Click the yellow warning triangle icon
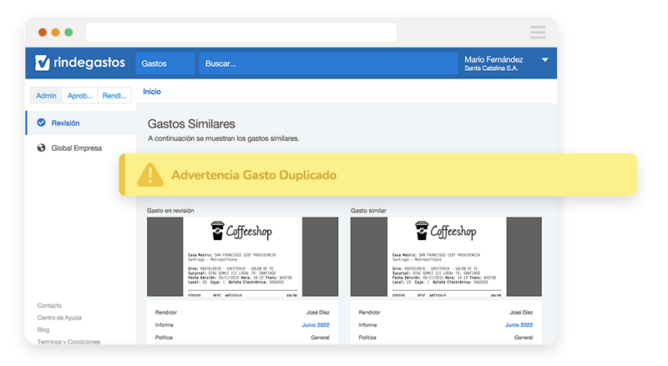The width and height of the screenshot is (668, 366). click(150, 174)
